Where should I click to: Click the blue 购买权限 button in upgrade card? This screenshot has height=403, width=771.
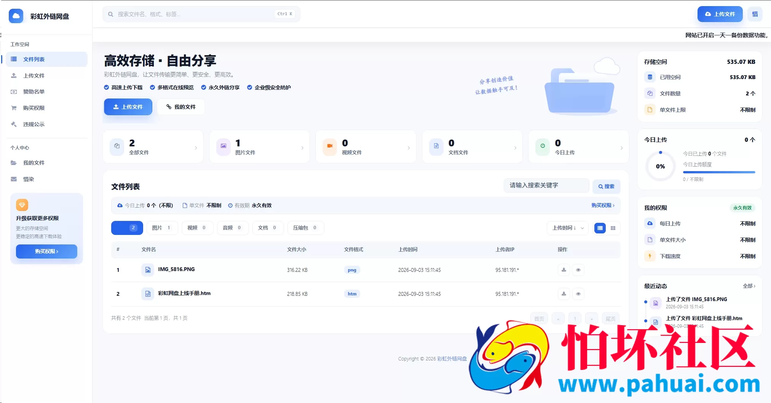click(x=46, y=251)
